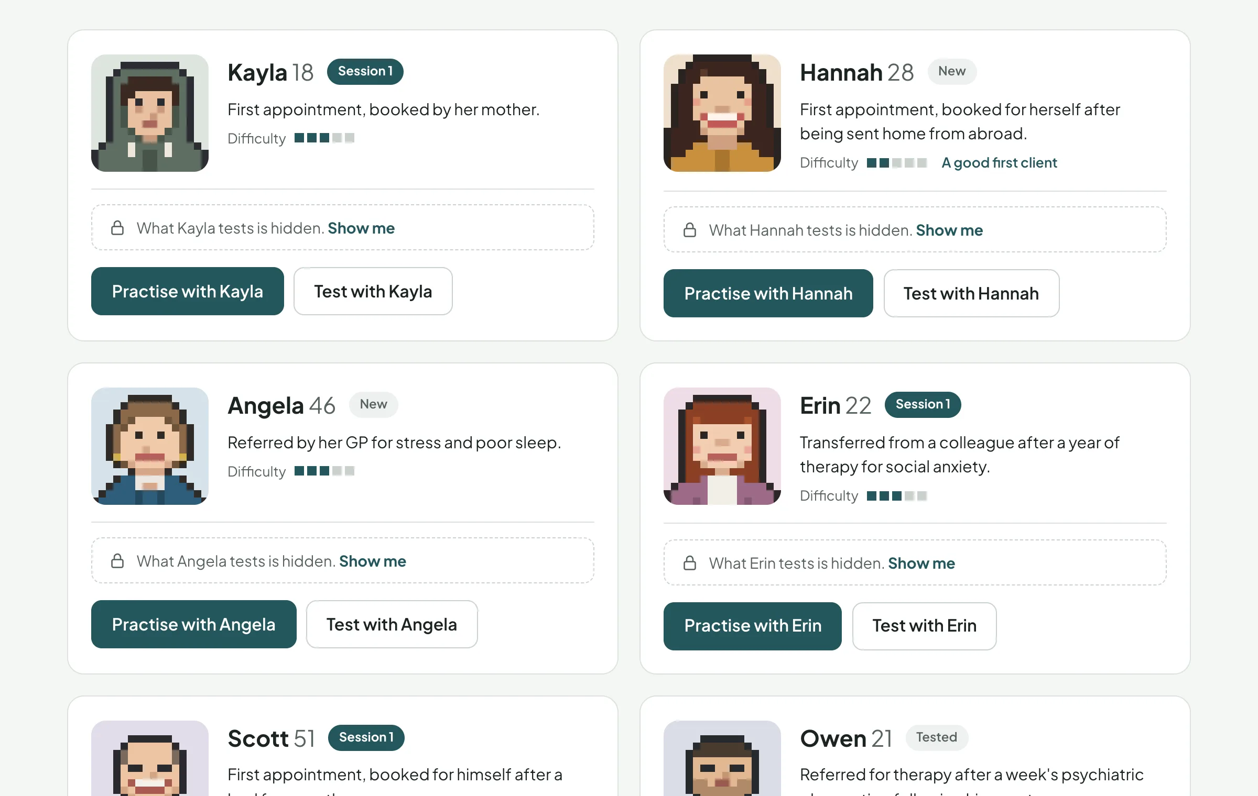Image resolution: width=1258 pixels, height=796 pixels.
Task: Click Kayla's Session 1 badge
Action: [x=365, y=71]
